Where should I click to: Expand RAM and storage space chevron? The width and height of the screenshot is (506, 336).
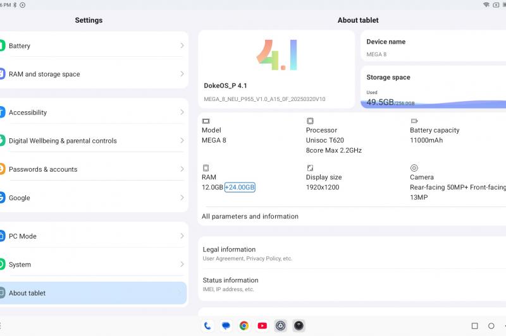pyautogui.click(x=182, y=74)
